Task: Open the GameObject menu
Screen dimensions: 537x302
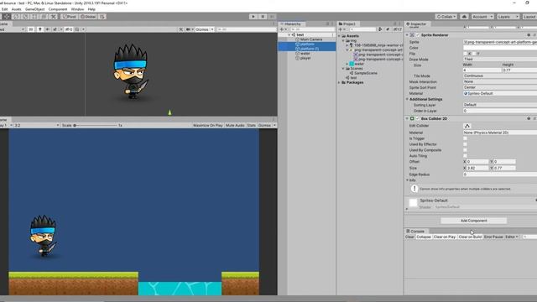Action: [x=34, y=9]
